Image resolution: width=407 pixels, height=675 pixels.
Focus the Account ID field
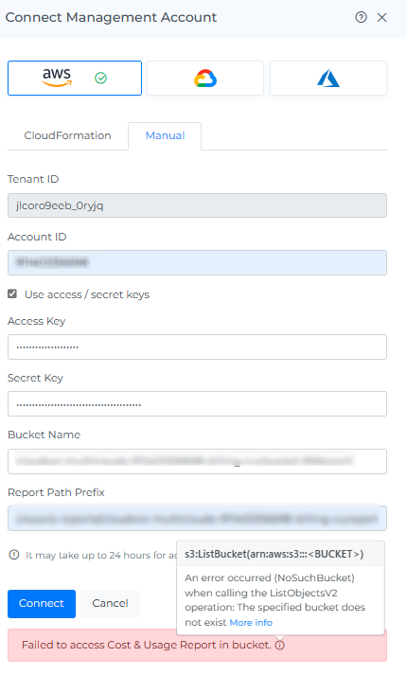coord(197,262)
